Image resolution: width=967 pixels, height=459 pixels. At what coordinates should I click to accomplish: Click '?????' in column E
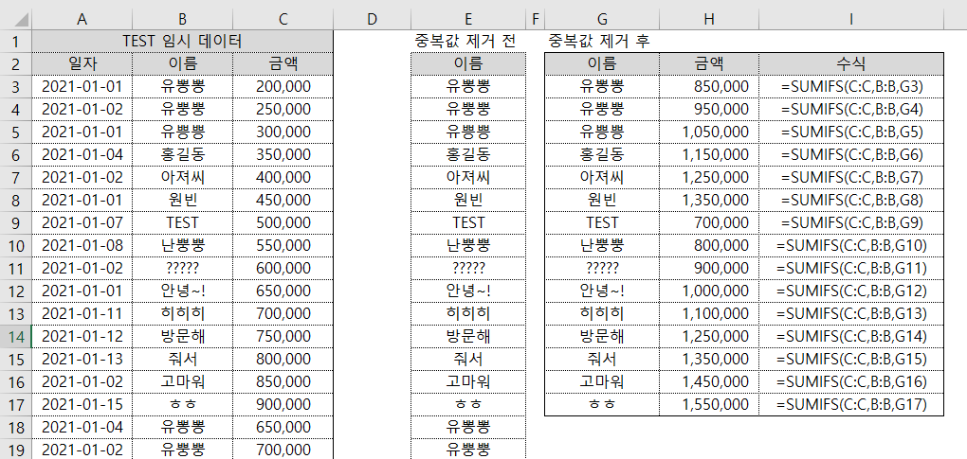coord(468,268)
